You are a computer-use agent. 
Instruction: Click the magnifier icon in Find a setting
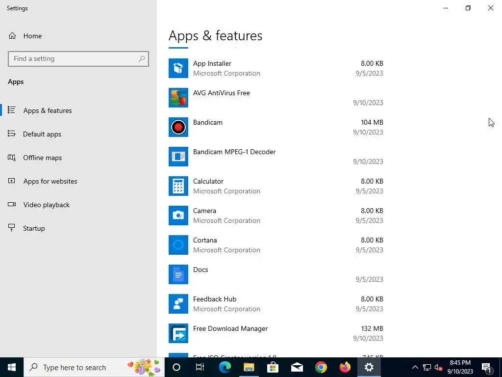(x=142, y=59)
